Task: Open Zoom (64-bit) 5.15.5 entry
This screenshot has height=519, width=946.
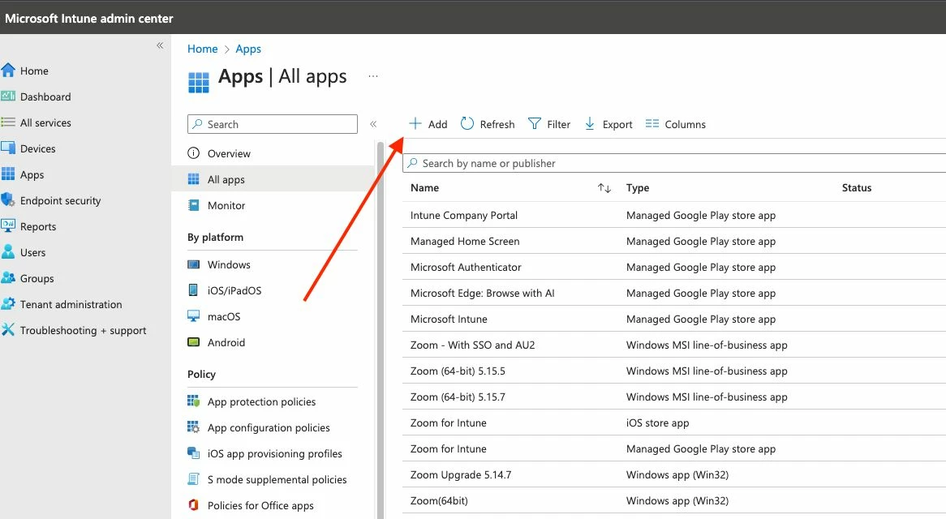Action: [x=458, y=371]
